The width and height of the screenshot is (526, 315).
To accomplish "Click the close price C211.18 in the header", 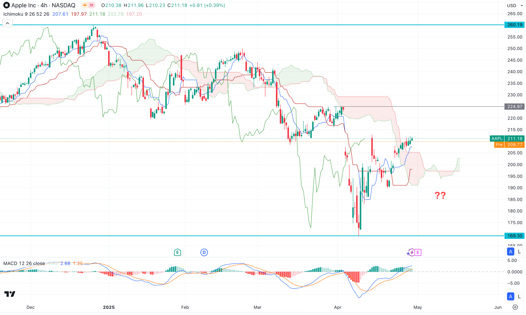I will (177, 5).
